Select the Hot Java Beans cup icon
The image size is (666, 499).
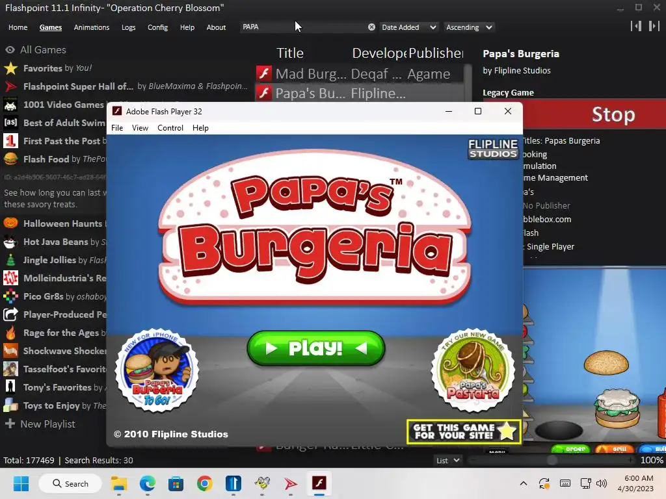tap(10, 242)
